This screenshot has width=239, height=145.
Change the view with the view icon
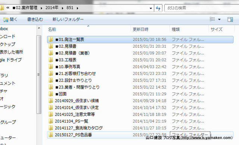(x=212, y=19)
